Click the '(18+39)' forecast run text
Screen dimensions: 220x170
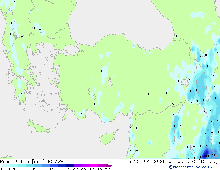tap(208, 162)
